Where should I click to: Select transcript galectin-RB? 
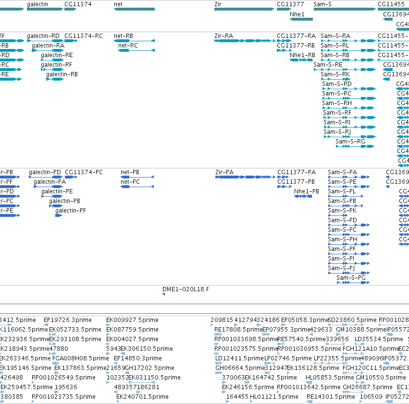click(x=55, y=79)
